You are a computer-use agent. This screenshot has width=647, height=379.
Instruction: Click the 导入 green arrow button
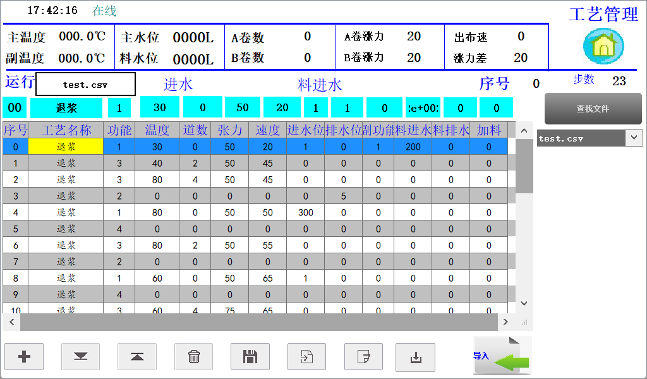tap(502, 357)
